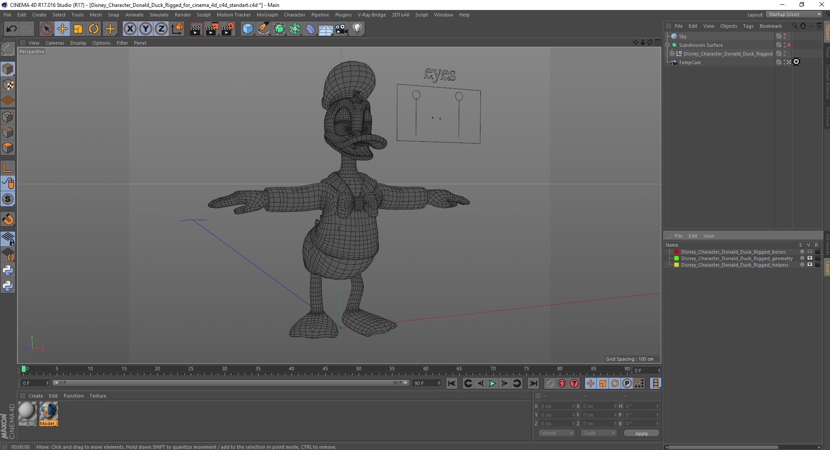
Task: Activate the Scale tool in top toolbar
Action: [x=78, y=29]
